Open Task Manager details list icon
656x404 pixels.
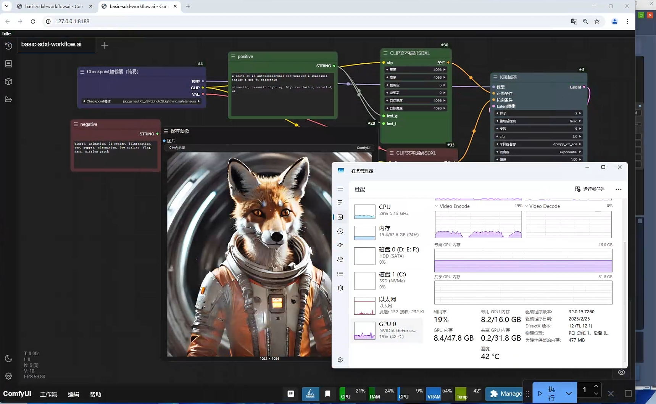click(x=340, y=274)
